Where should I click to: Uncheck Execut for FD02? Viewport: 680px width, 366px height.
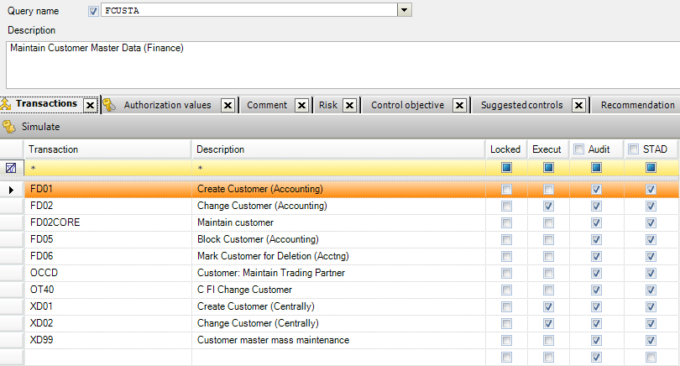coord(548,207)
